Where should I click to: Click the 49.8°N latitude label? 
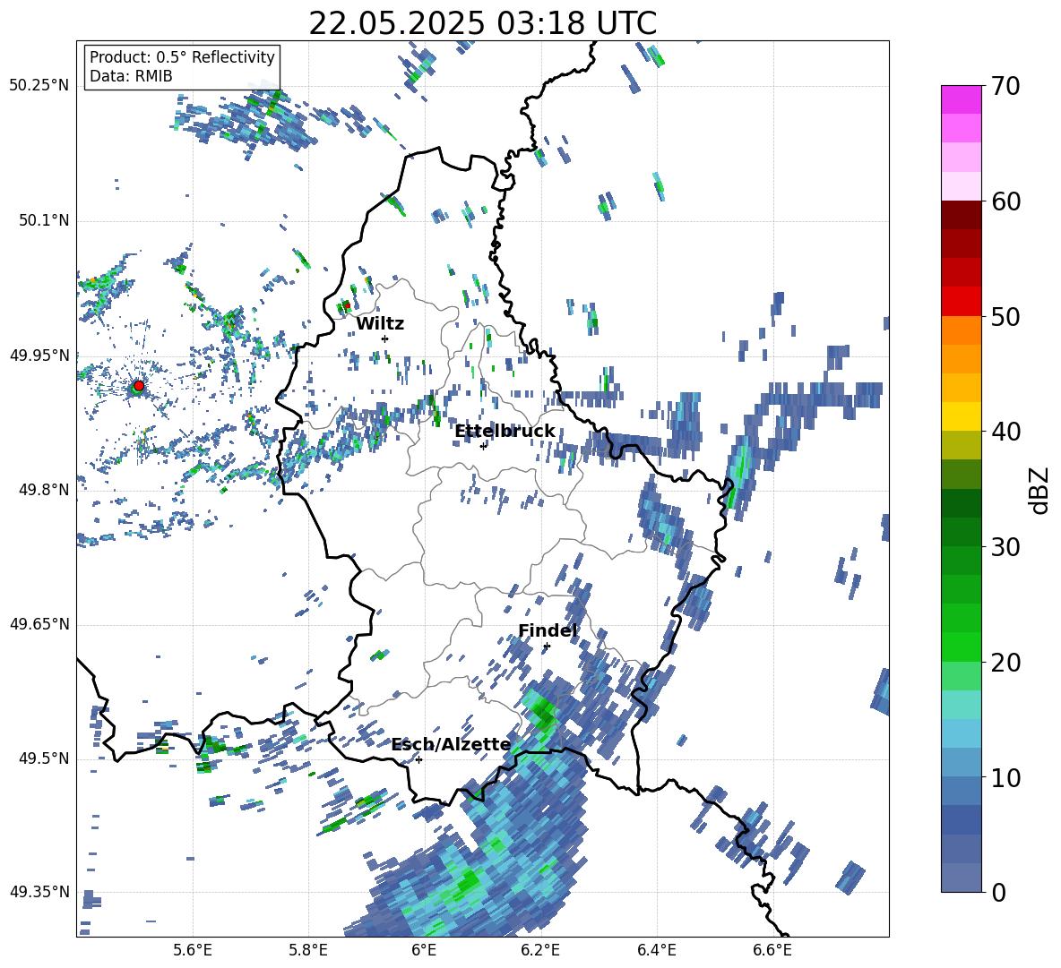click(x=43, y=490)
